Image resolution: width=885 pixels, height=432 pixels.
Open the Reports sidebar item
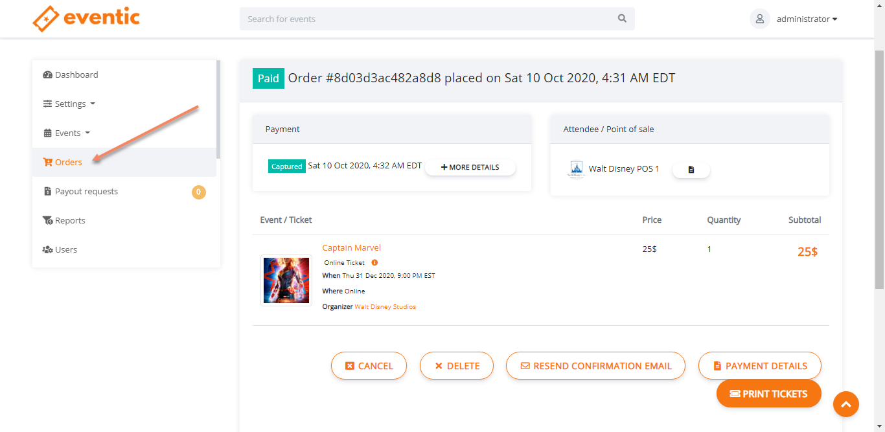(70, 220)
